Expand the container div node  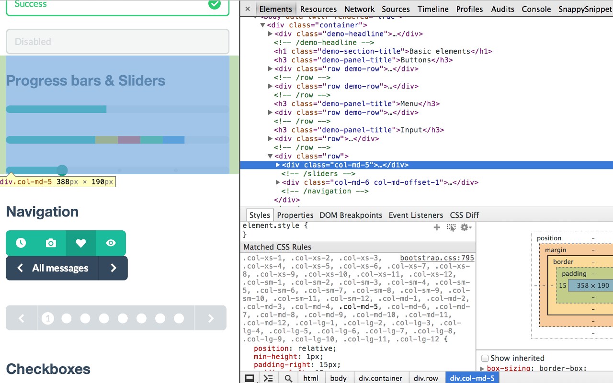click(262, 25)
